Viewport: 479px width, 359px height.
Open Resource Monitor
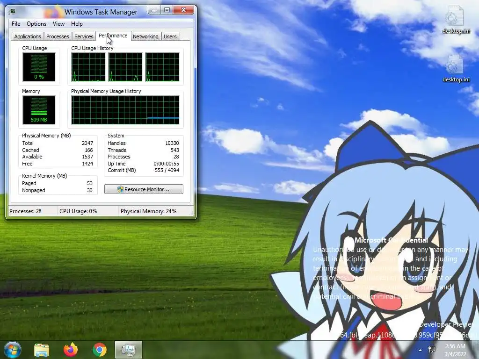point(144,189)
